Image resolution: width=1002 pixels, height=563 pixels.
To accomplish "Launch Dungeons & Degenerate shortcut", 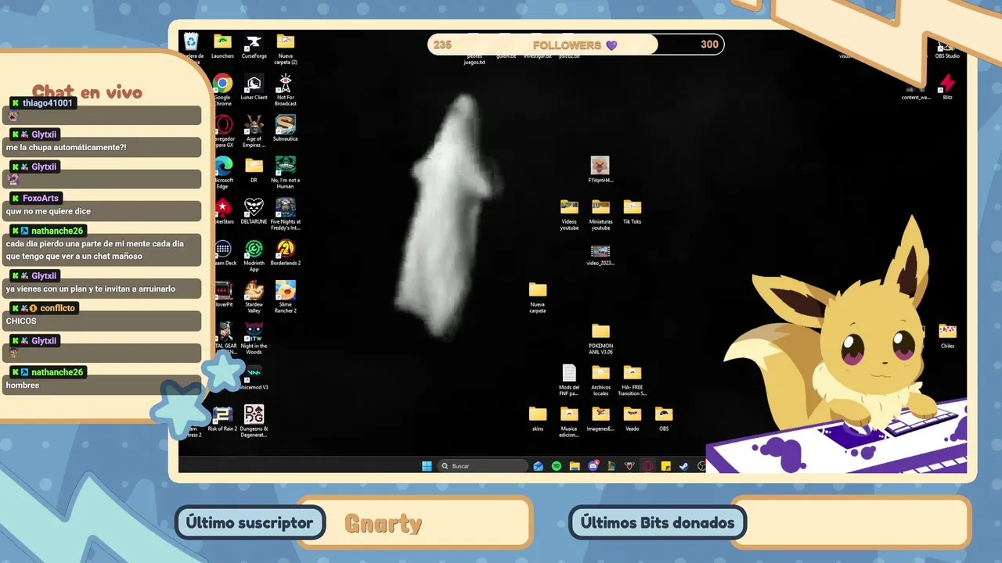I will [254, 421].
